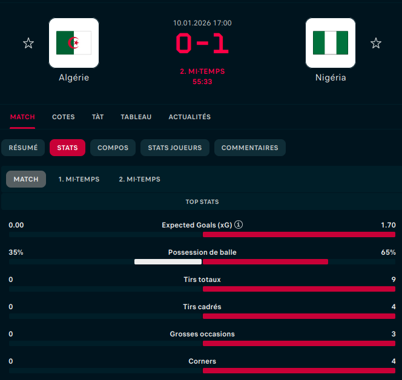The image size is (402, 380).
Task: Select the STATS pill button
Action: click(67, 148)
